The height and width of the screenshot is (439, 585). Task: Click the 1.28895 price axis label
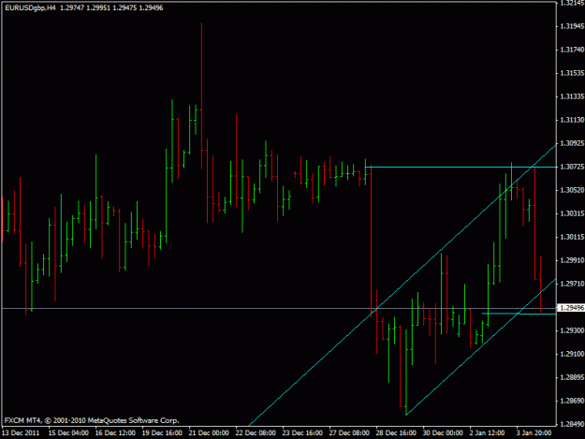pos(572,377)
